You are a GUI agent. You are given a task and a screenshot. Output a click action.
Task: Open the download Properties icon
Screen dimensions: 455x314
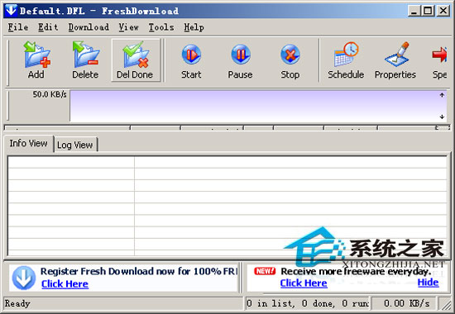coord(397,54)
